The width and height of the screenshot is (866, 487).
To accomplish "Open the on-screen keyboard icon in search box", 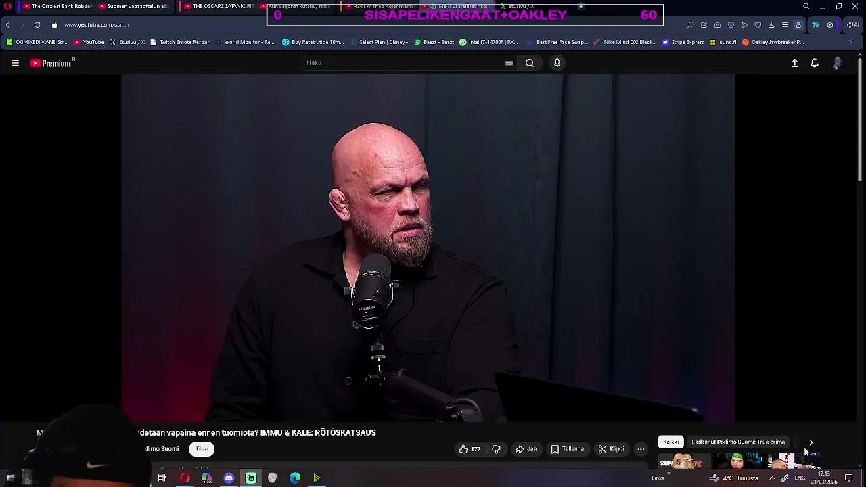I will pos(509,63).
